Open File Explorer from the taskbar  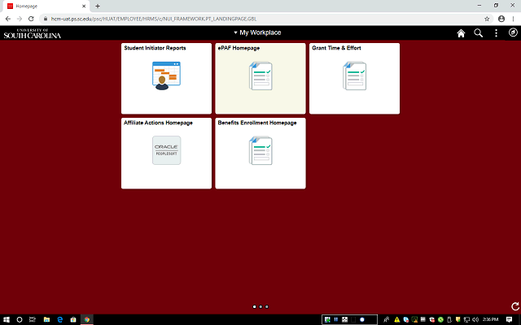46,319
